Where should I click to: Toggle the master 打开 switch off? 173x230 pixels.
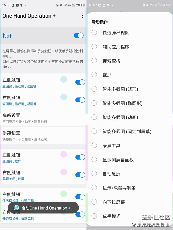pyautogui.click(x=79, y=35)
